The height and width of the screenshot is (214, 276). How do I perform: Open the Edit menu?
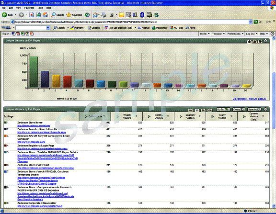click(x=11, y=8)
